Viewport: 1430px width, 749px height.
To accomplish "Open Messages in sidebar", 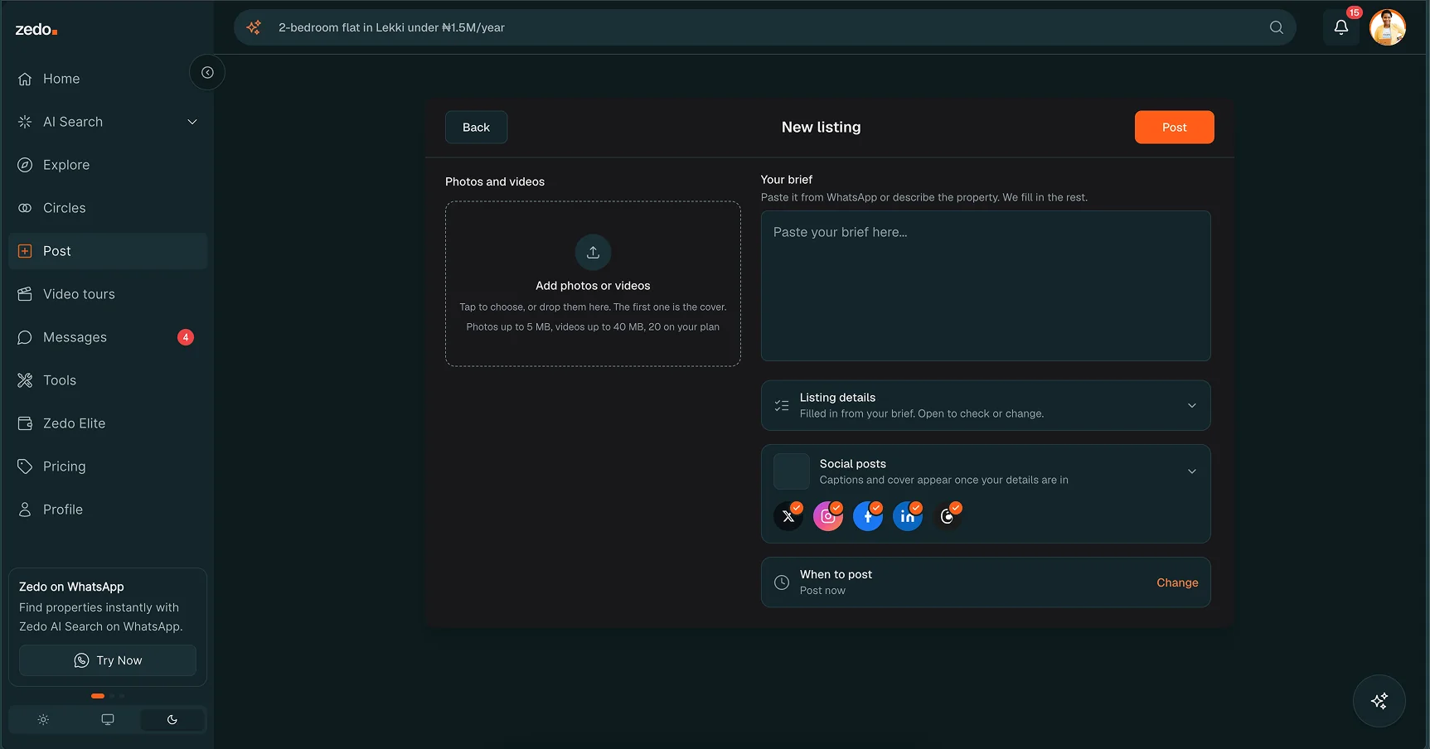I will tap(108, 337).
